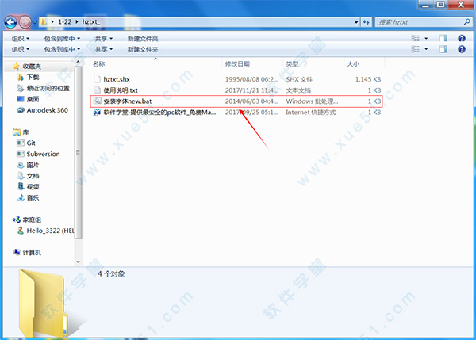This screenshot has width=476, height=340.
Task: Select the hztxt.shx file icon
Action: point(97,79)
